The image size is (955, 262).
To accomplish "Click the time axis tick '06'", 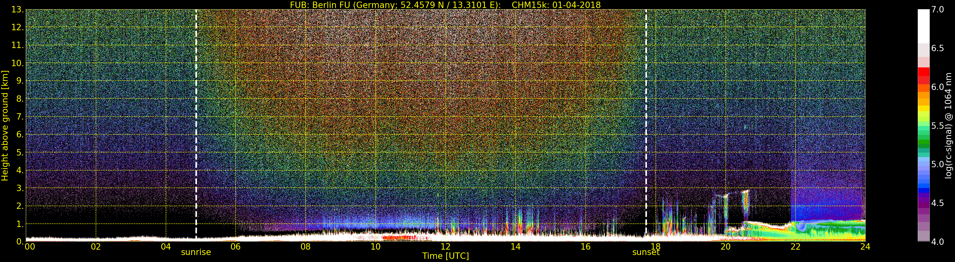I will (235, 246).
